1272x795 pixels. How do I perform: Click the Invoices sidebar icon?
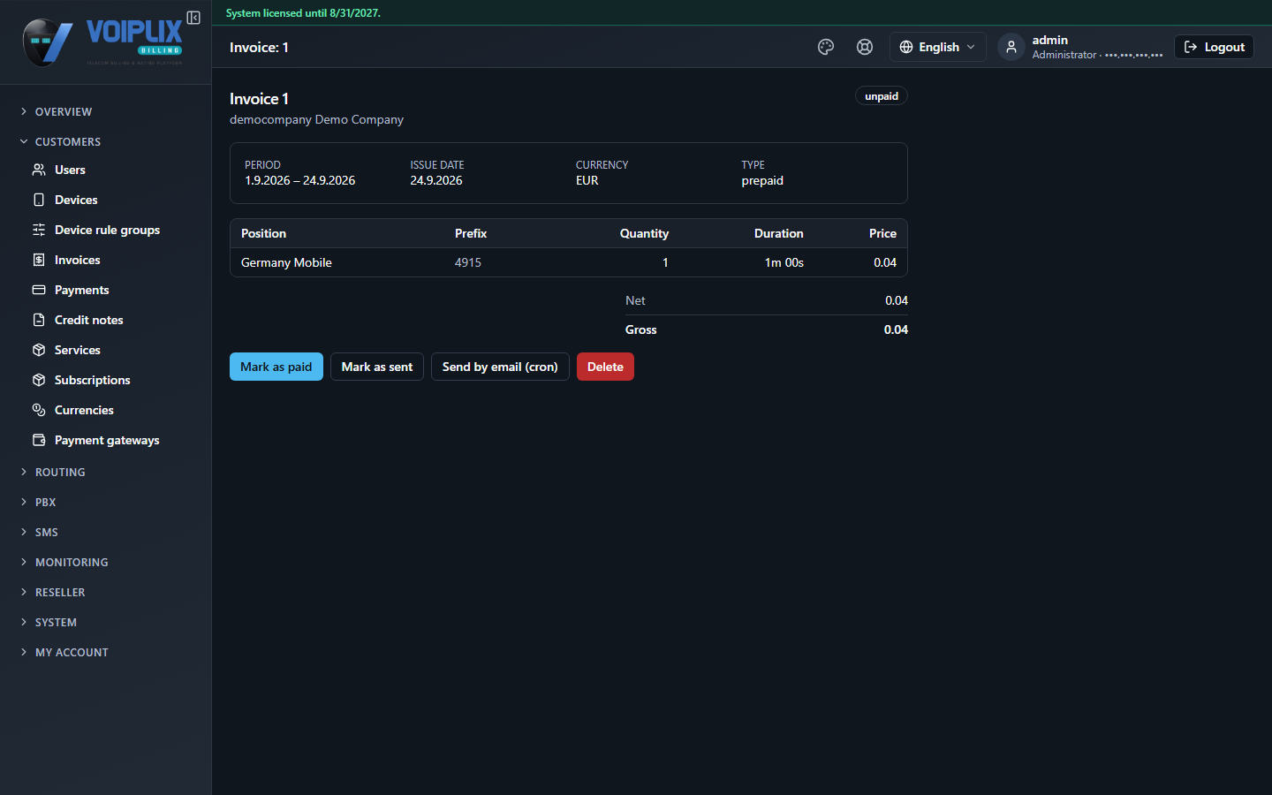point(39,260)
